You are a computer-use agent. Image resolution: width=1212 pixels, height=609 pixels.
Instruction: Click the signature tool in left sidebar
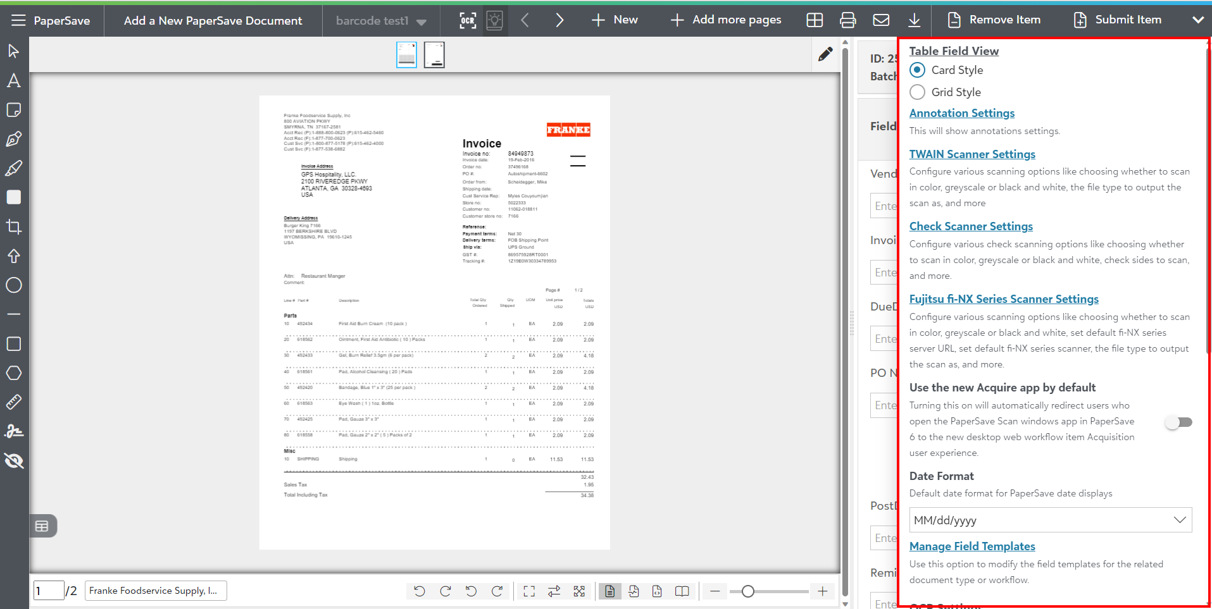click(14, 431)
